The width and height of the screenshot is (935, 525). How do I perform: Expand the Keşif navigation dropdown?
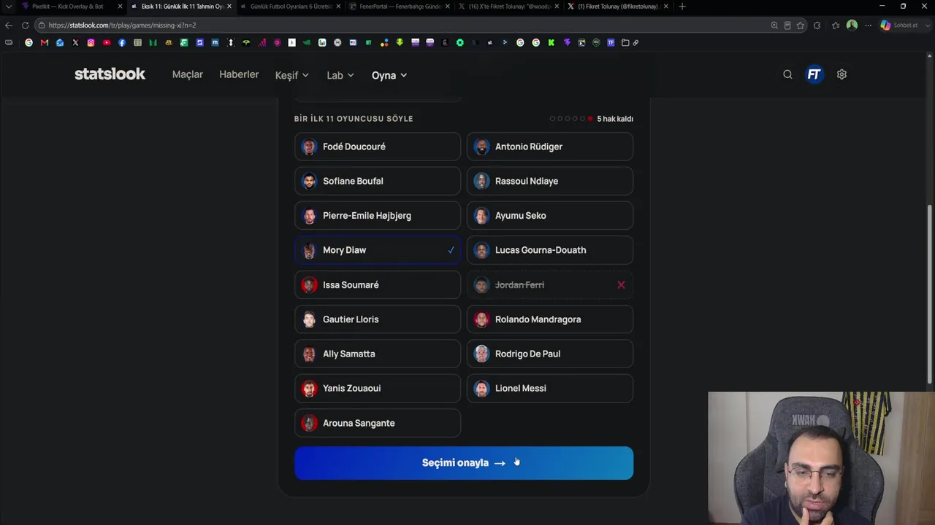coord(292,75)
